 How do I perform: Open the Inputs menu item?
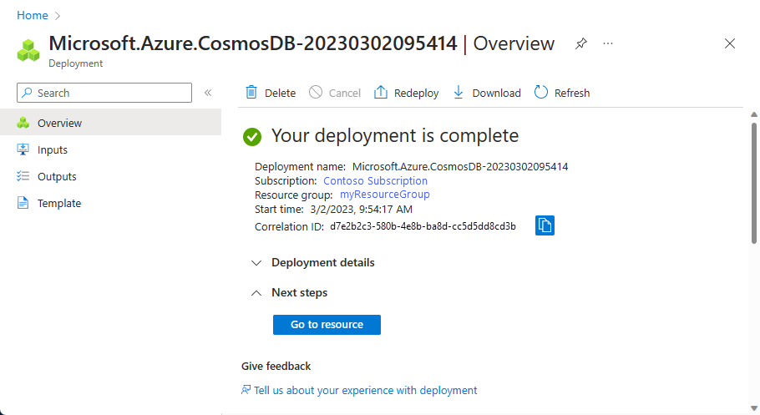click(52, 149)
